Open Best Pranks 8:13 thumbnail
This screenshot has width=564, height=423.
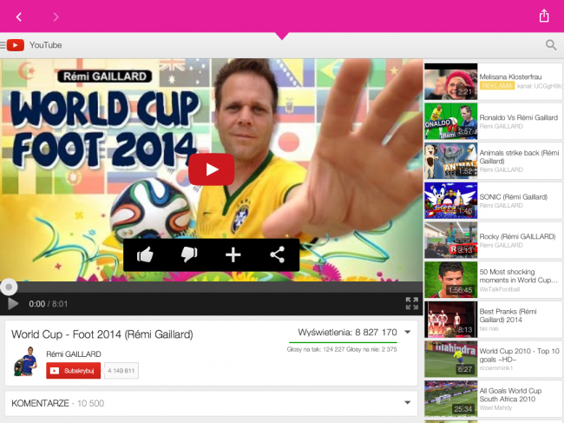click(x=451, y=320)
